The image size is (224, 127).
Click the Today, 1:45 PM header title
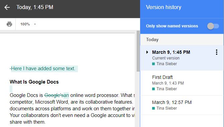35,7
